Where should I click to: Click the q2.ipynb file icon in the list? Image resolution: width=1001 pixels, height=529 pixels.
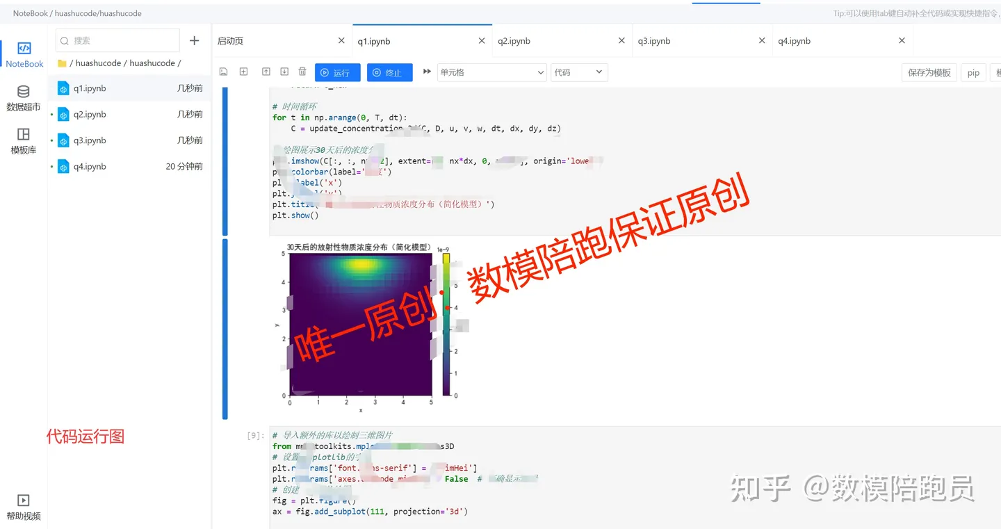tap(63, 114)
